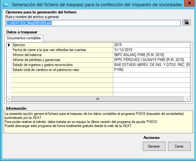The height and width of the screenshot is (161, 196).
Task: Select the Informe del balance value cell
Action: point(151,55)
